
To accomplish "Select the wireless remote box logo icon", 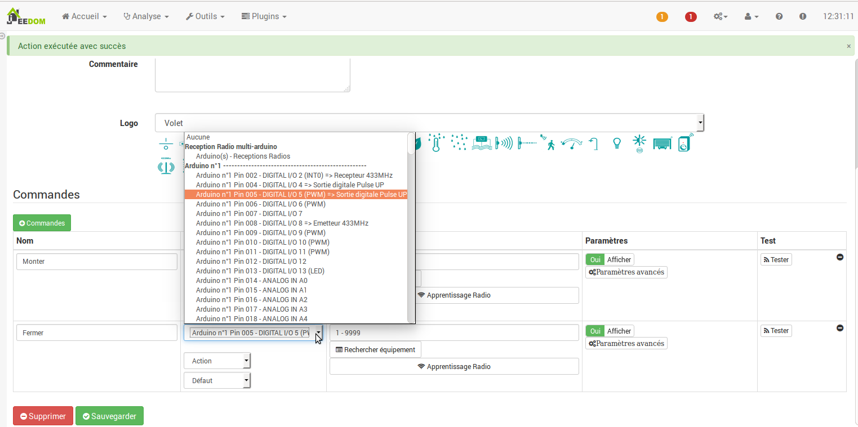I will [x=685, y=142].
